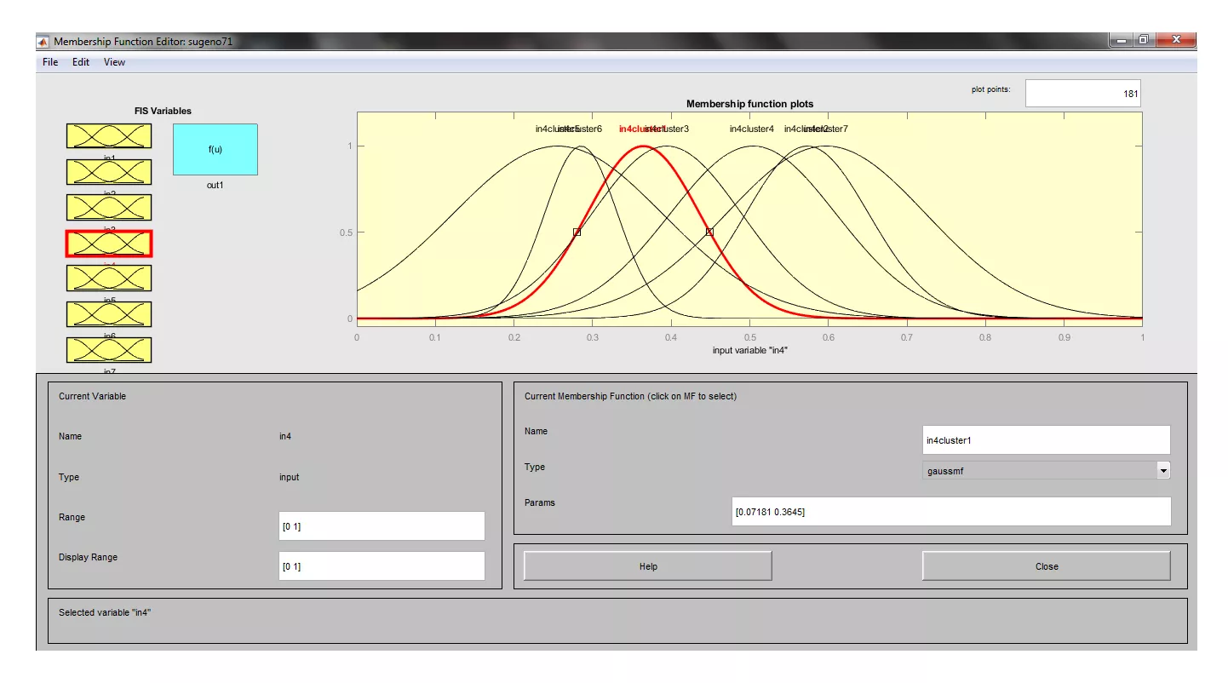1228x683 pixels.
Task: Select the out1 f(u) output variable box
Action: 215,150
